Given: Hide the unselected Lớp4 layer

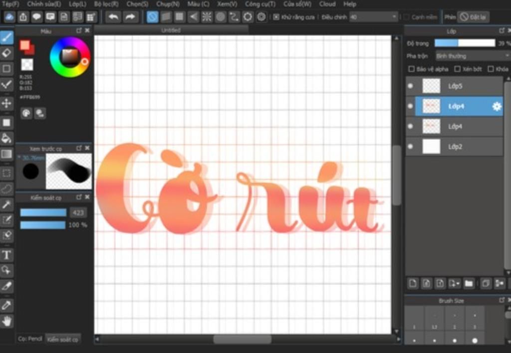Looking at the screenshot, I should point(410,126).
